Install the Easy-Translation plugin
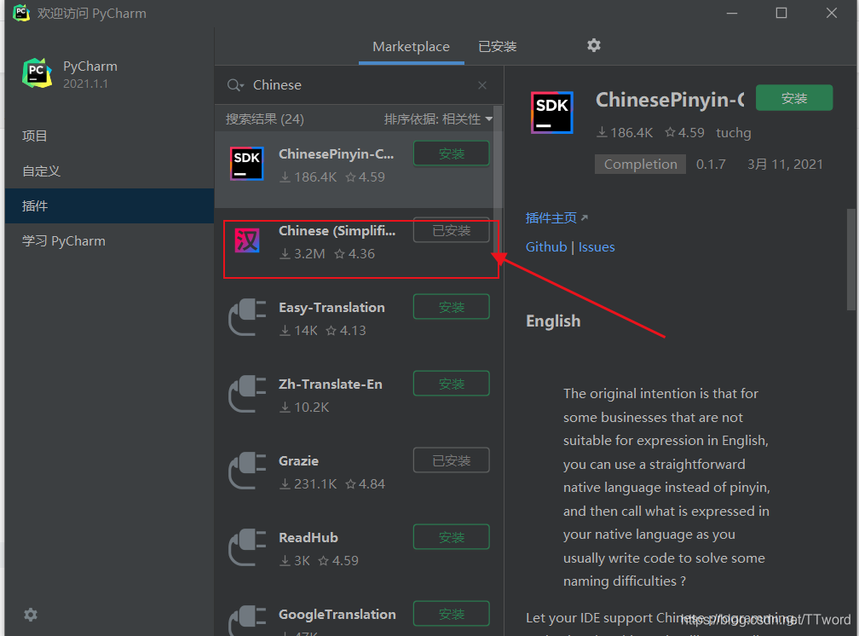 tap(452, 307)
